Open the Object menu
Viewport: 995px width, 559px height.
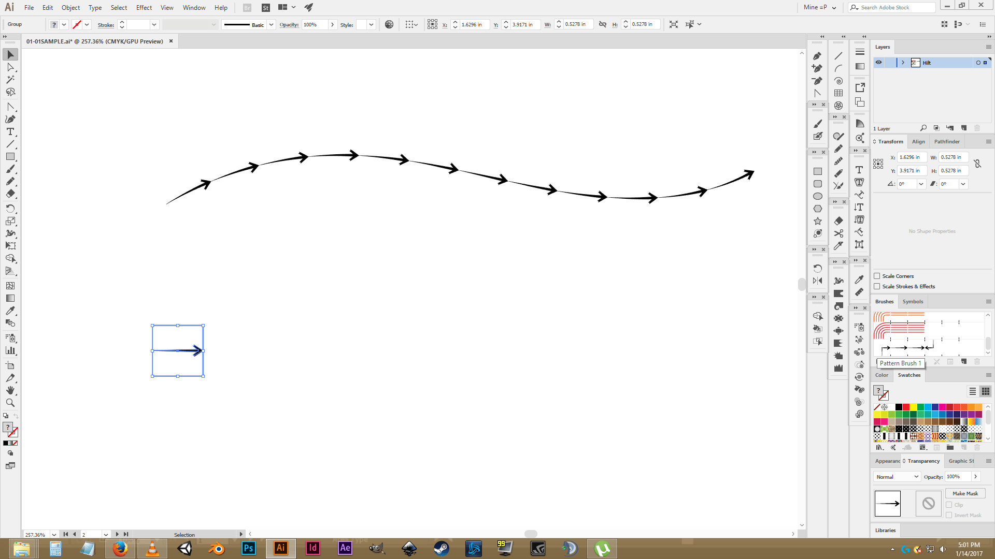[70, 7]
